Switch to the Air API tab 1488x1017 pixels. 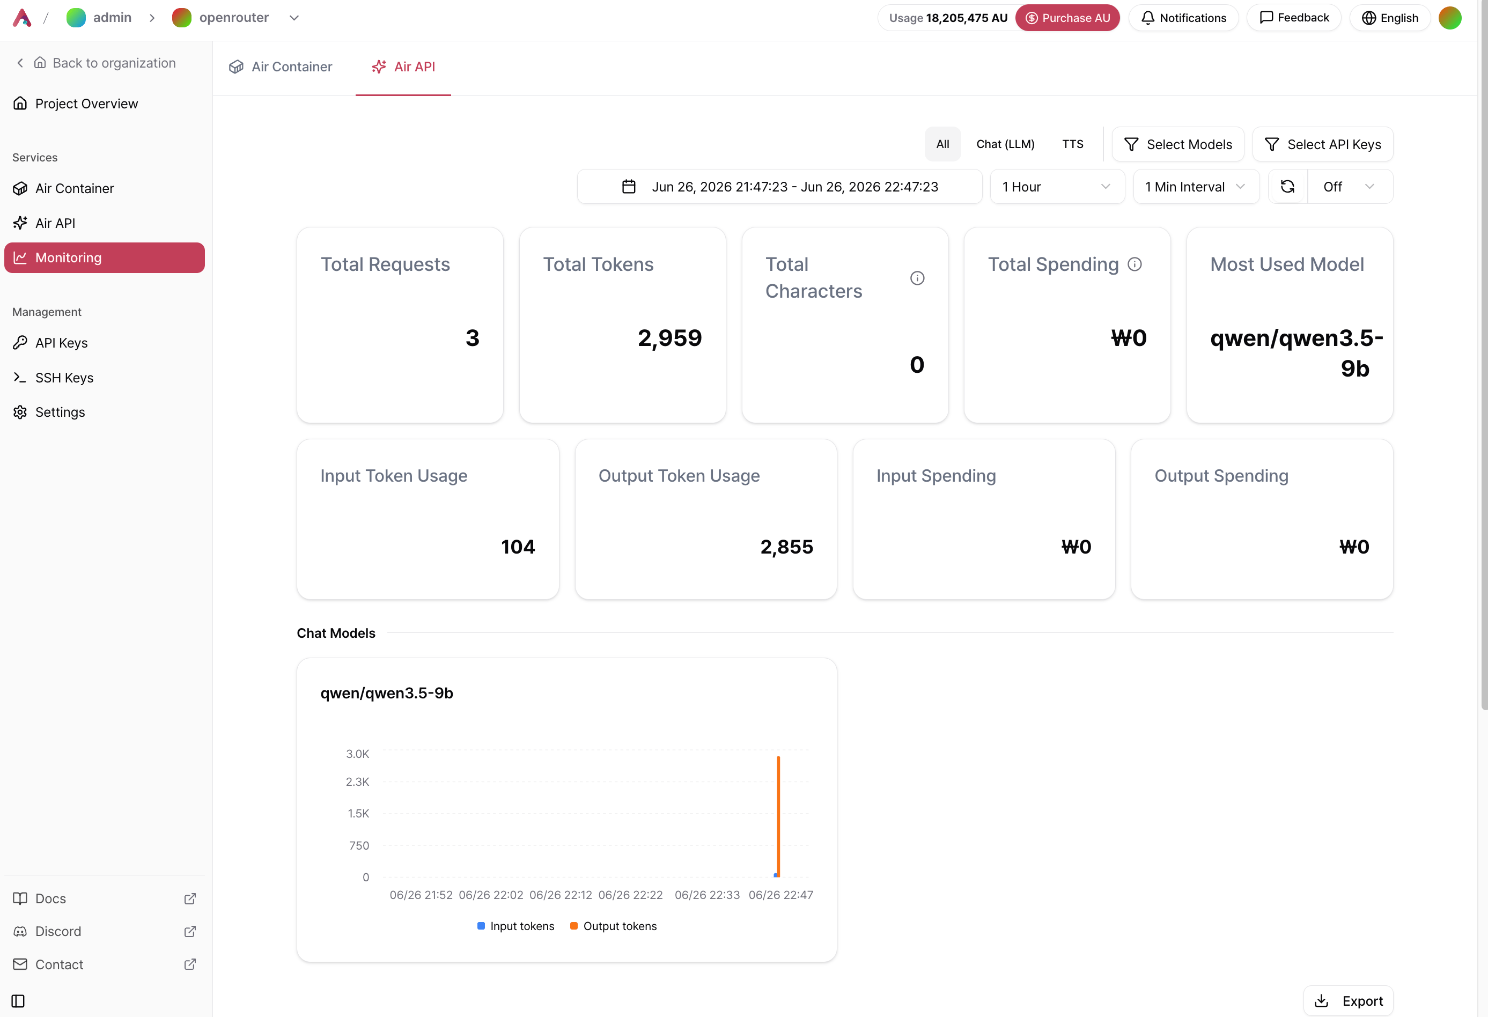point(403,67)
